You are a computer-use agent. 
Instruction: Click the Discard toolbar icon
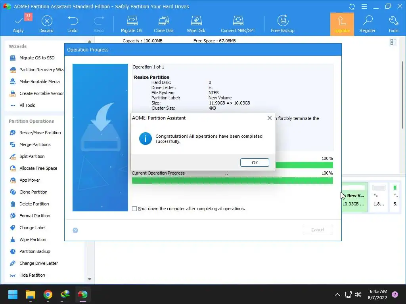46,24
